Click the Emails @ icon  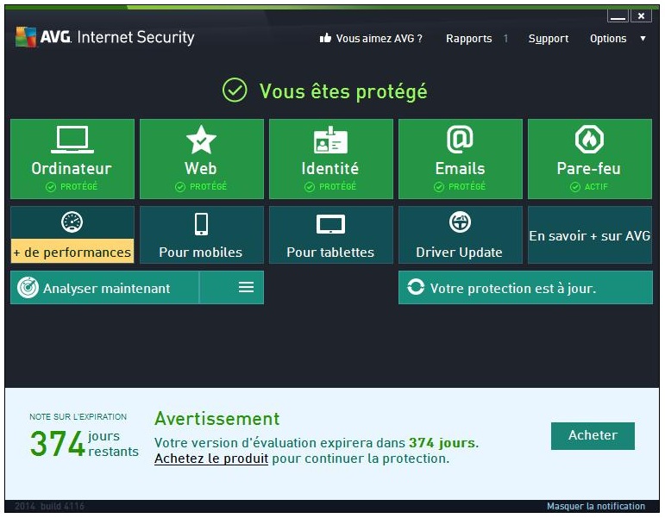(461, 139)
